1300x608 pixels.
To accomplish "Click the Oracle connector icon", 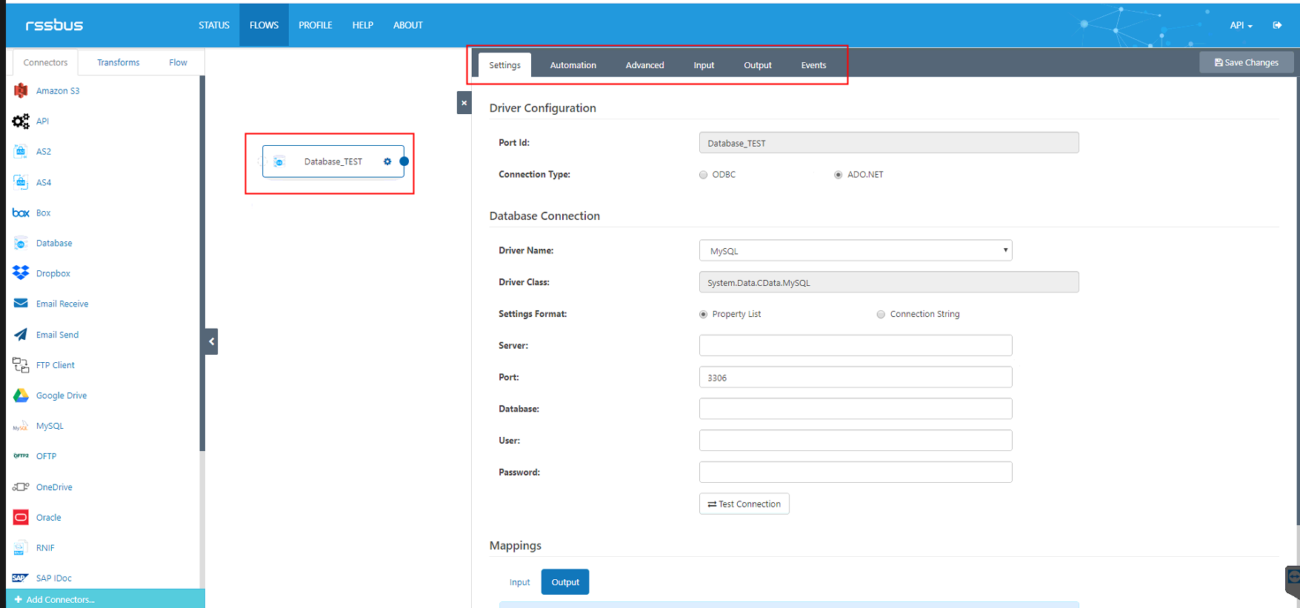I will point(21,517).
